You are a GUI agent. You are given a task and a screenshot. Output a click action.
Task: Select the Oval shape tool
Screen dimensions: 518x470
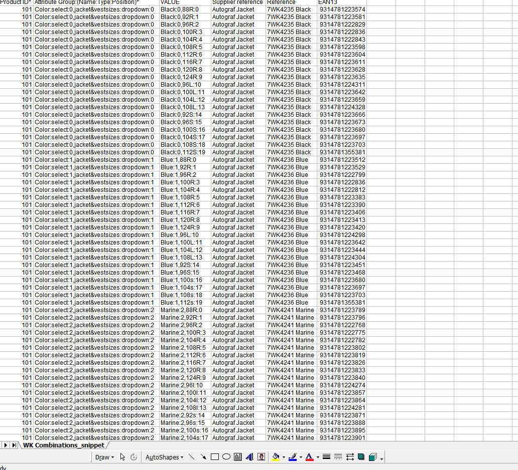coord(226,457)
